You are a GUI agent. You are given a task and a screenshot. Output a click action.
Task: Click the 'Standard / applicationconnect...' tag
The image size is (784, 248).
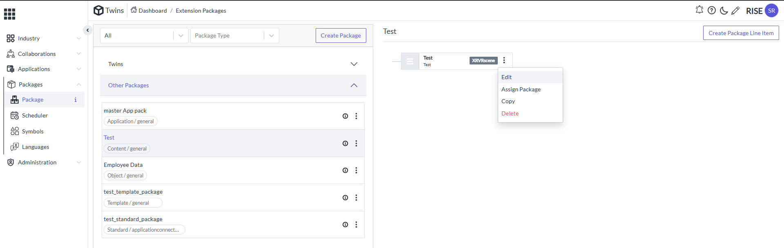(145, 230)
